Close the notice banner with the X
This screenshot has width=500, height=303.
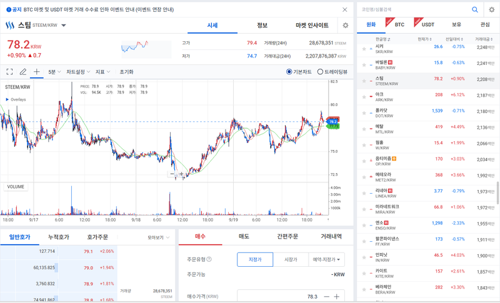(345, 9)
